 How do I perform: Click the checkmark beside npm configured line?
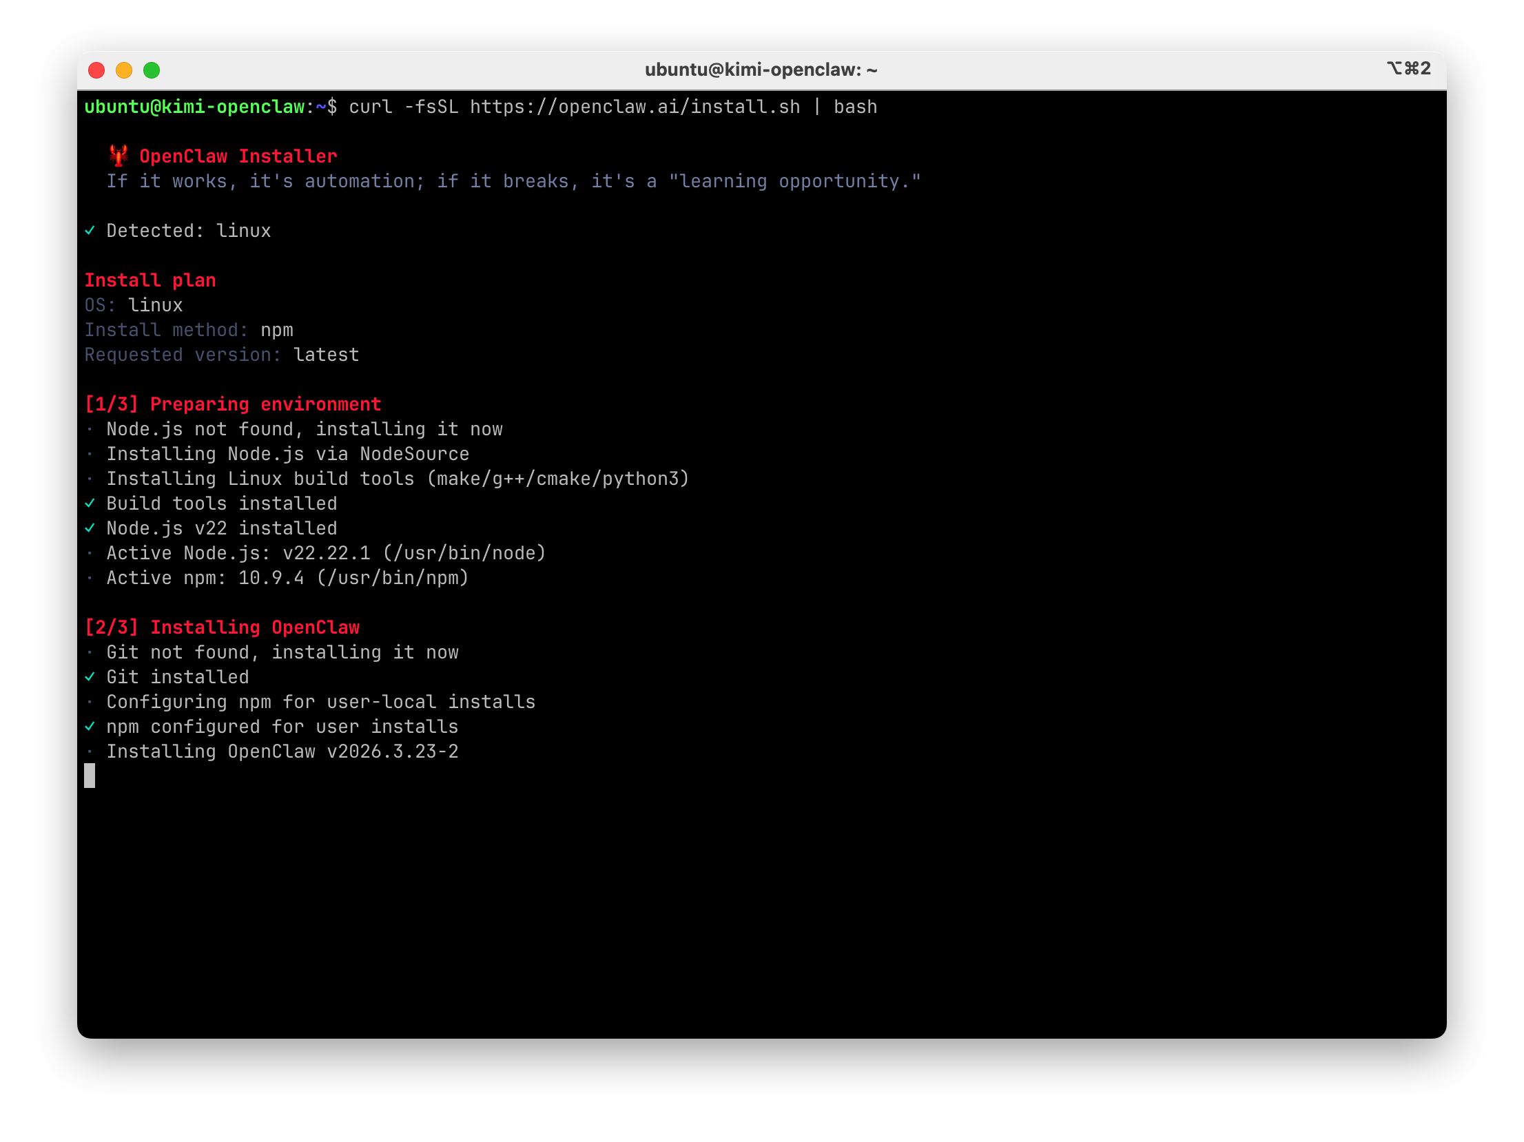pos(90,727)
